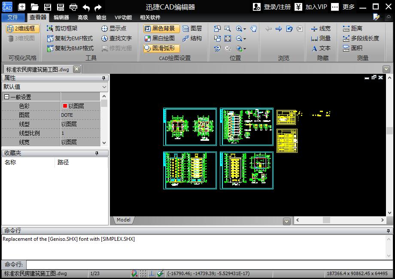Open the File menu
Viewport: 395px width, 279px height.
coord(13,17)
